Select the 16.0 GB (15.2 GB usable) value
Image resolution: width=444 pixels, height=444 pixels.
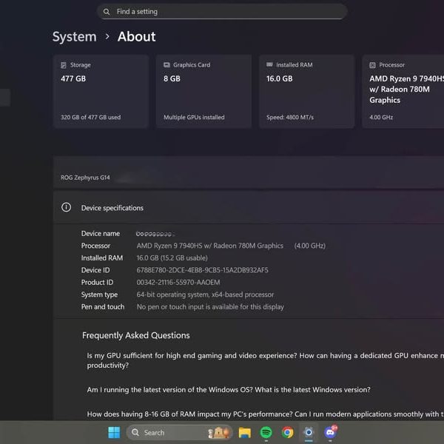pos(172,258)
